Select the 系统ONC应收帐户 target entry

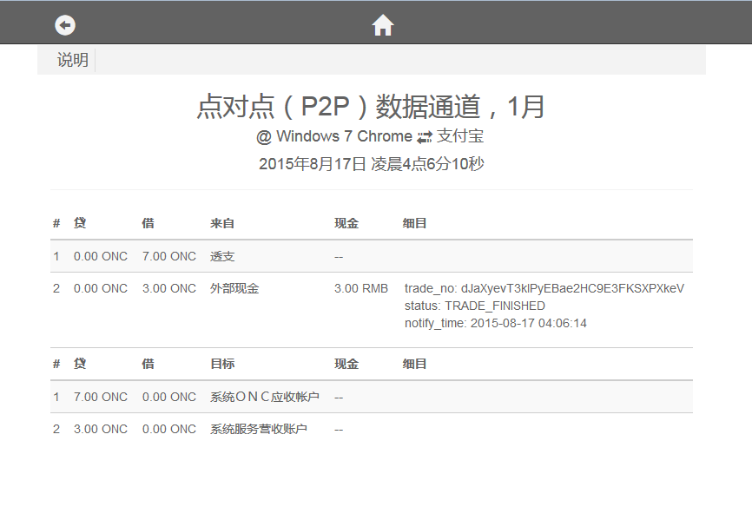point(265,397)
